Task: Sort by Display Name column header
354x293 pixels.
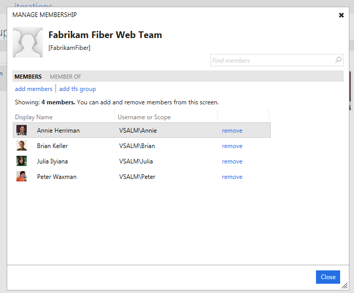Action: [x=34, y=117]
